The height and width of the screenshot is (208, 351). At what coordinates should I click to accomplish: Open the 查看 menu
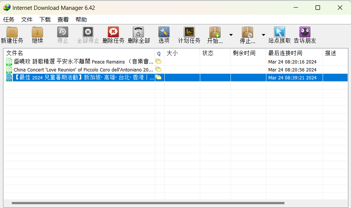pyautogui.click(x=63, y=20)
